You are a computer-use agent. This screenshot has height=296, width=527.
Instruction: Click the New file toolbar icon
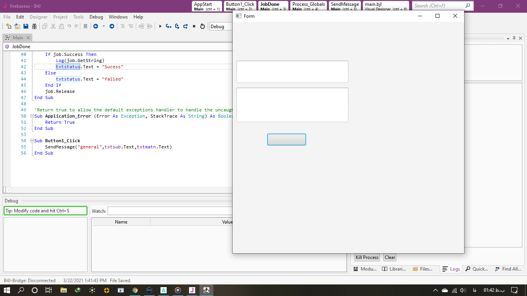pyautogui.click(x=9, y=26)
